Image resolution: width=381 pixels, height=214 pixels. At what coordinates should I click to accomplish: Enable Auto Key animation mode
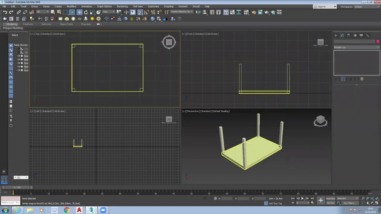(330, 199)
